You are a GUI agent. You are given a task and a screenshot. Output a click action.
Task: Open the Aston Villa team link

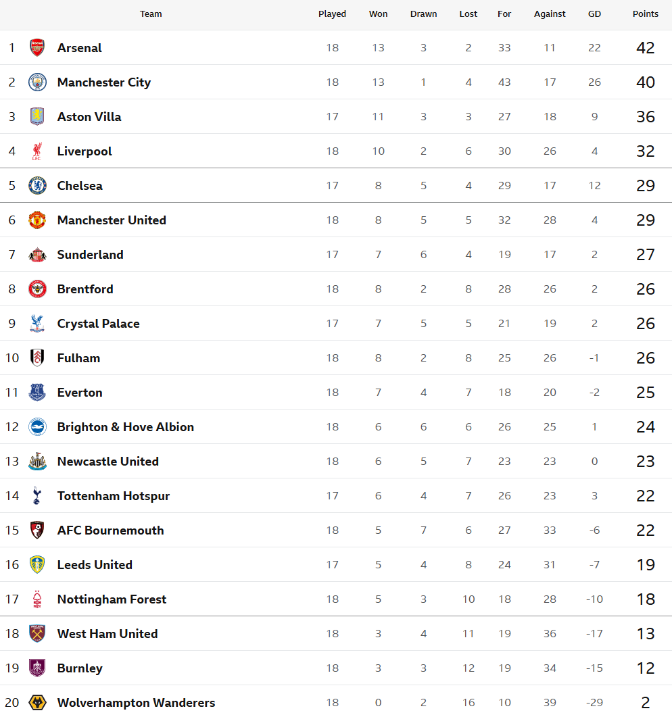coord(89,117)
